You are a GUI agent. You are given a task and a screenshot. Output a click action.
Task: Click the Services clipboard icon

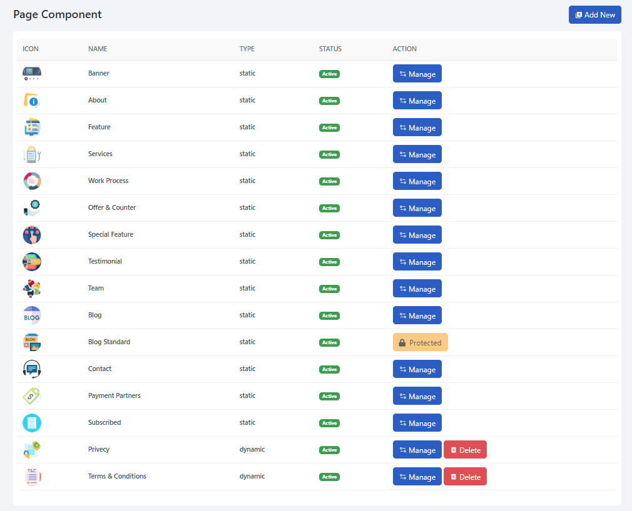pyautogui.click(x=31, y=154)
